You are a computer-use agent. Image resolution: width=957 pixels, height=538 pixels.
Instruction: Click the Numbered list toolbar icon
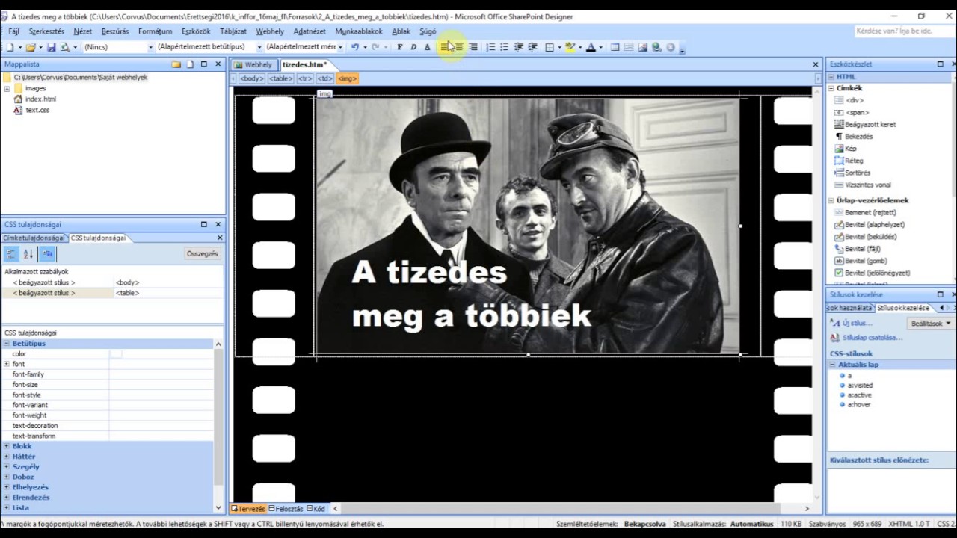pyautogui.click(x=490, y=47)
